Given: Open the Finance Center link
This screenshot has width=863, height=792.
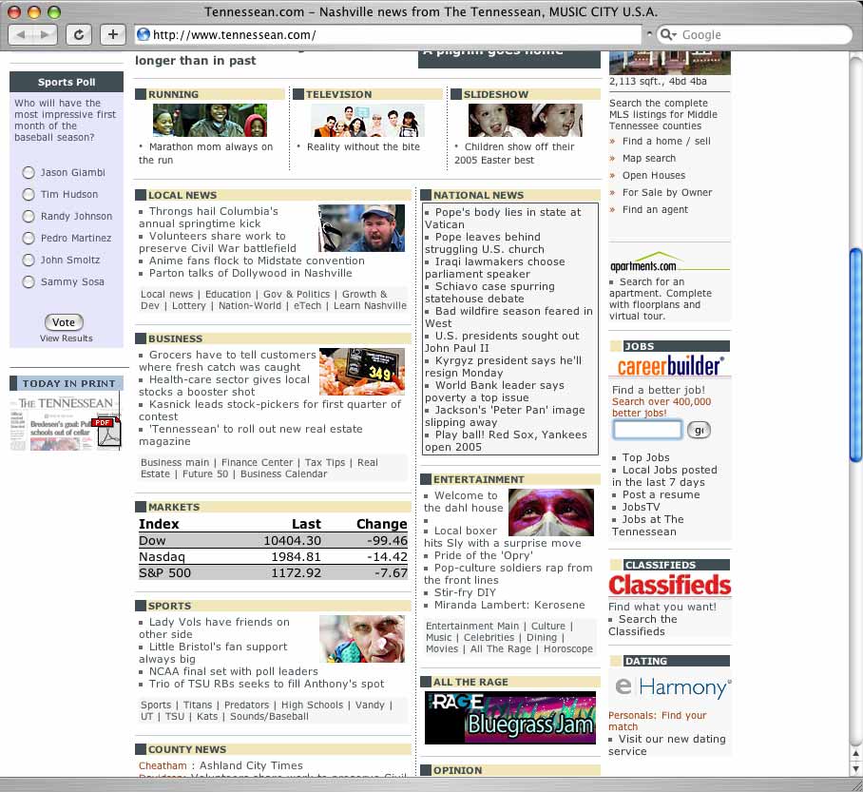Looking at the screenshot, I should tap(257, 463).
